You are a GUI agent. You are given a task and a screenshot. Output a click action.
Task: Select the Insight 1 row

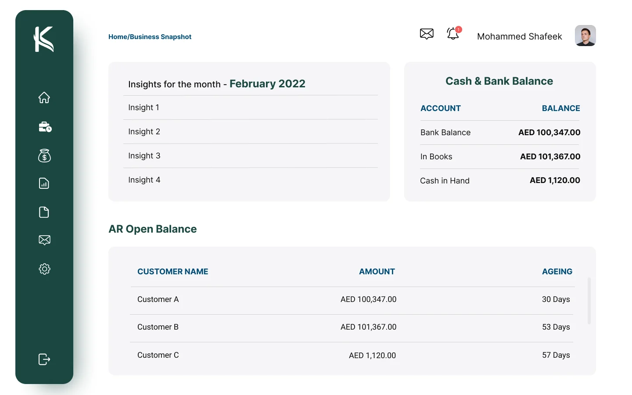point(251,108)
